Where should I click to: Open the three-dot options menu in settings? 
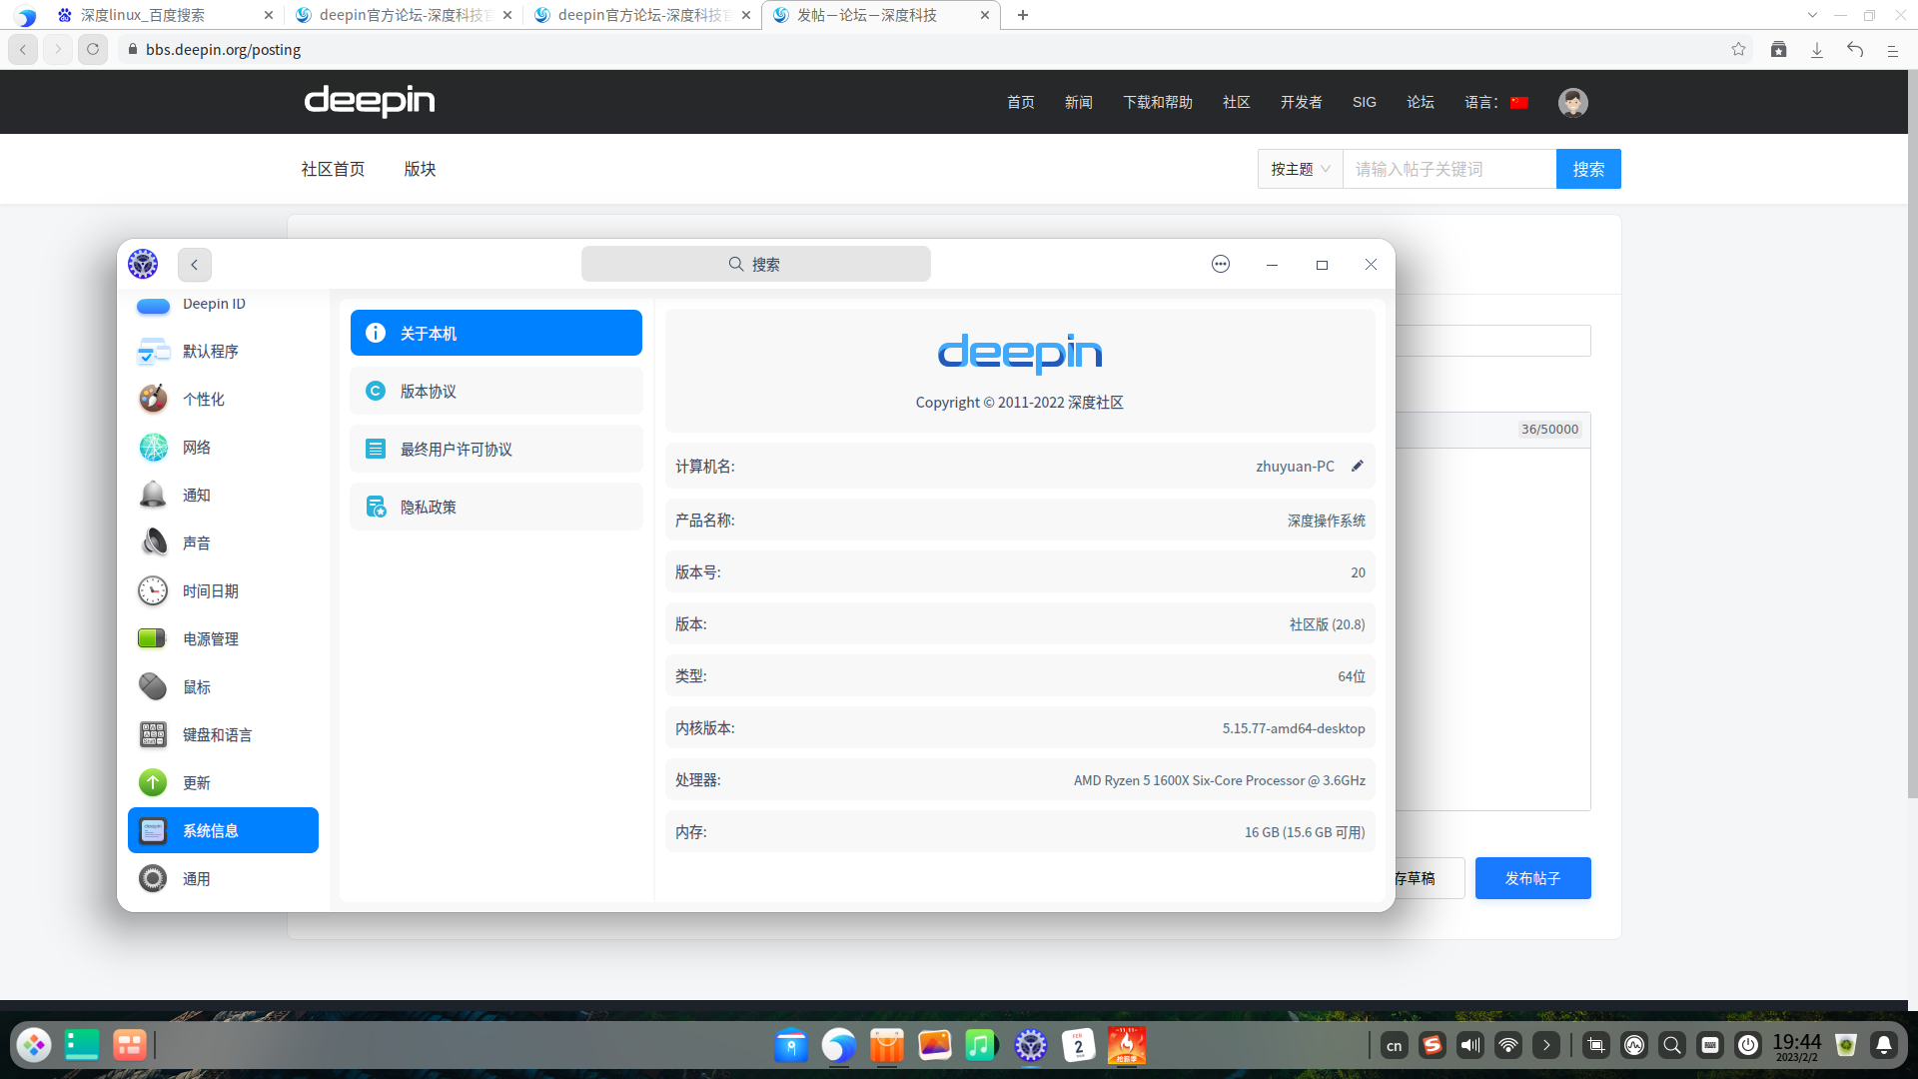pos(1220,265)
